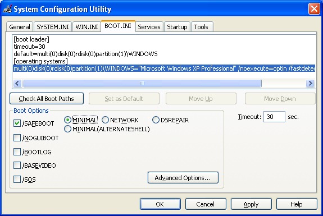Enable the /BOOTLOG option
This screenshot has width=323, height=216.
point(17,152)
